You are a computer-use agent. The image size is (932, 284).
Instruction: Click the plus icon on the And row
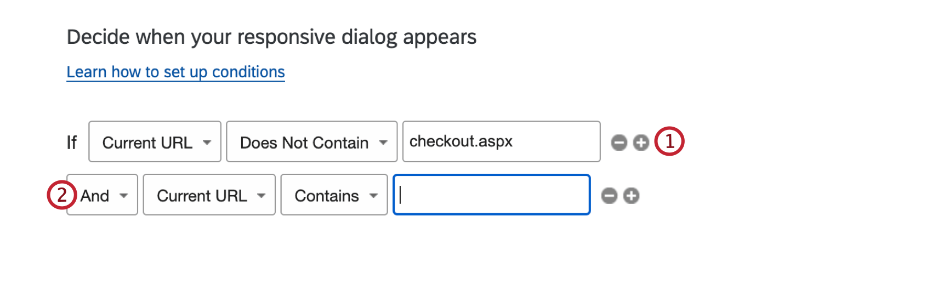pyautogui.click(x=632, y=196)
